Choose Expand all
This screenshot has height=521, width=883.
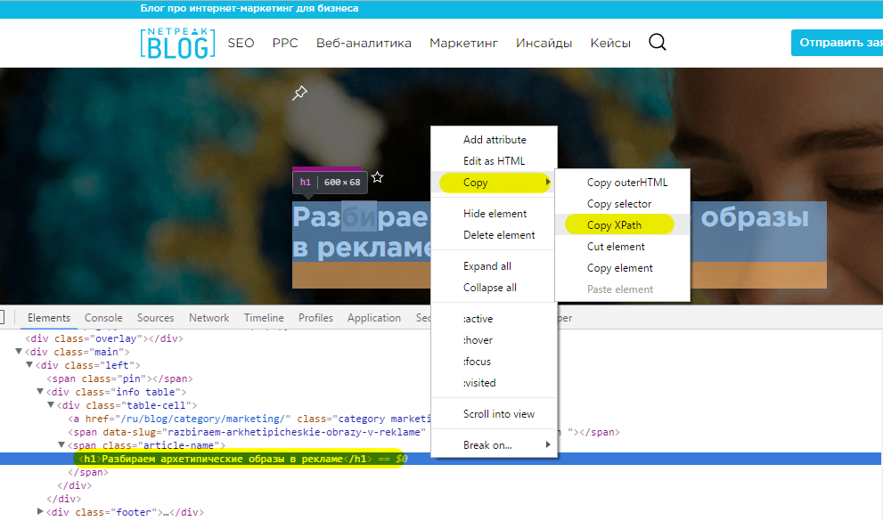[495, 266]
